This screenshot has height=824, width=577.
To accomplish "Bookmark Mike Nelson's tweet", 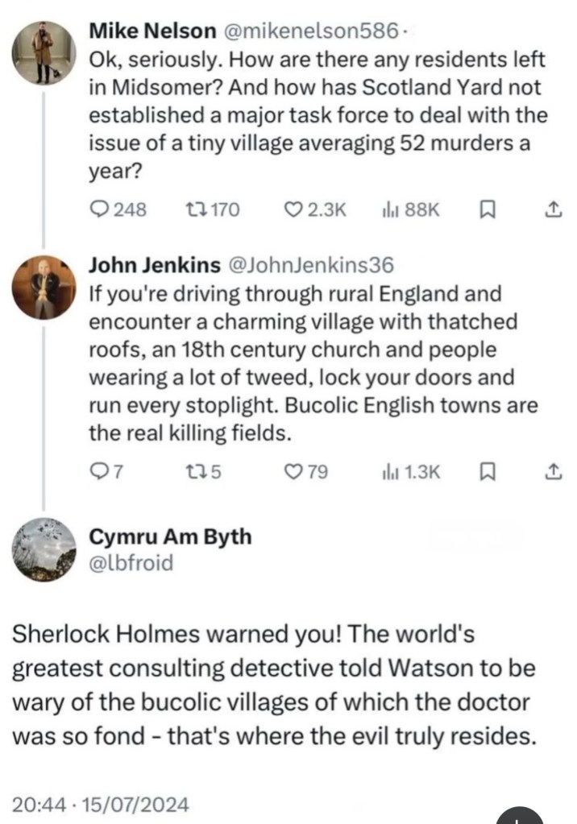I will (486, 210).
